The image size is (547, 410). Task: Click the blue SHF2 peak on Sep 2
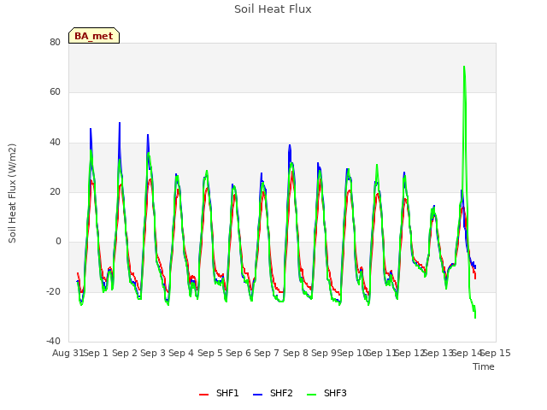[120, 123]
